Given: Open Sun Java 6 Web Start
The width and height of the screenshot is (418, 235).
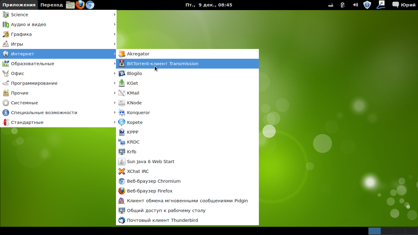Looking at the screenshot, I should coord(187,162).
